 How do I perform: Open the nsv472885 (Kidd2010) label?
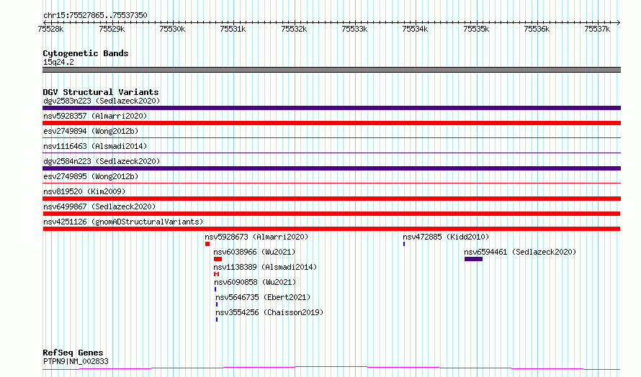(446, 237)
